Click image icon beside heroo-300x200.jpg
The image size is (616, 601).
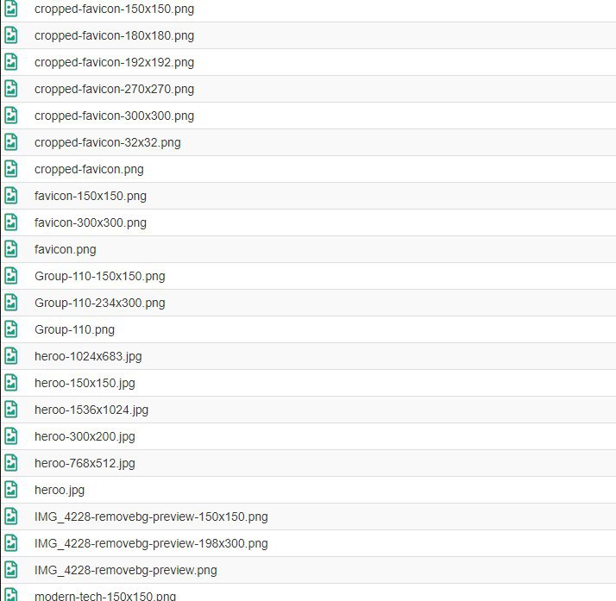(x=11, y=435)
